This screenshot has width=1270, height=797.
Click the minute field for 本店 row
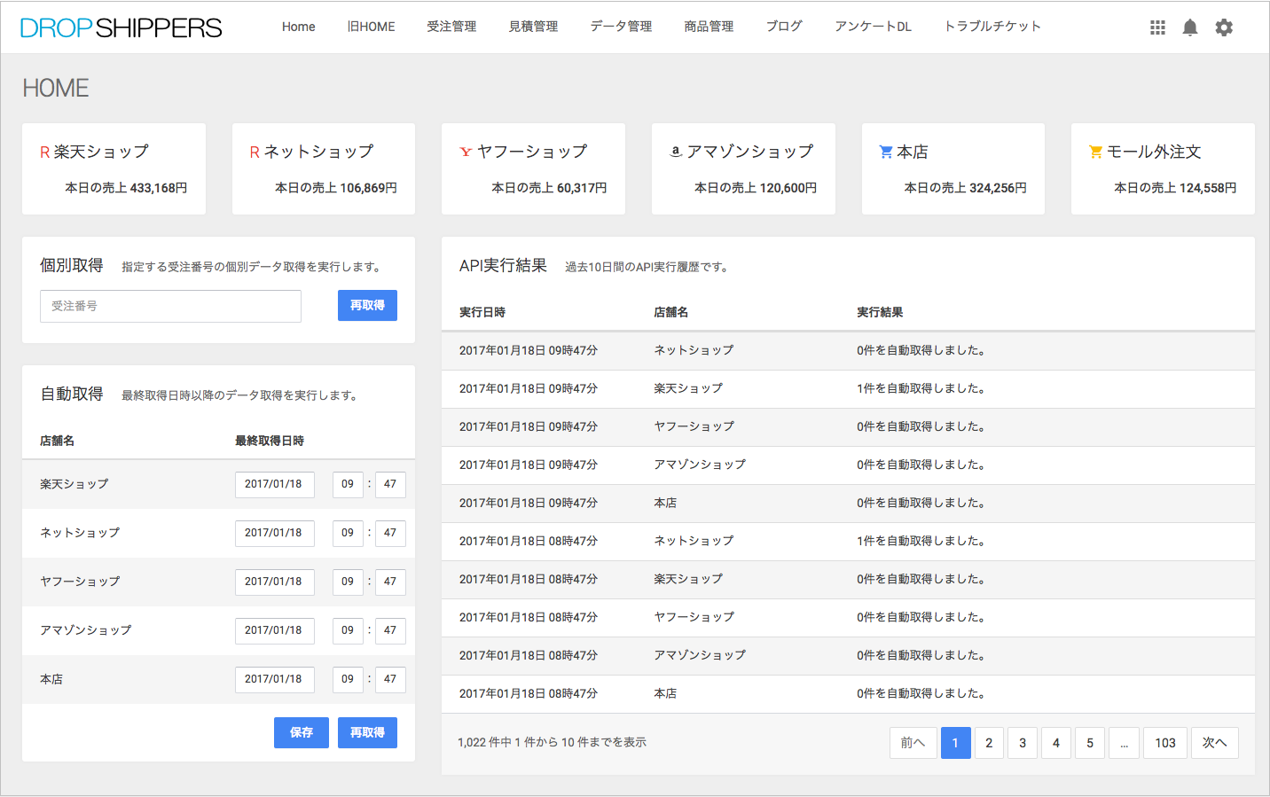point(390,680)
